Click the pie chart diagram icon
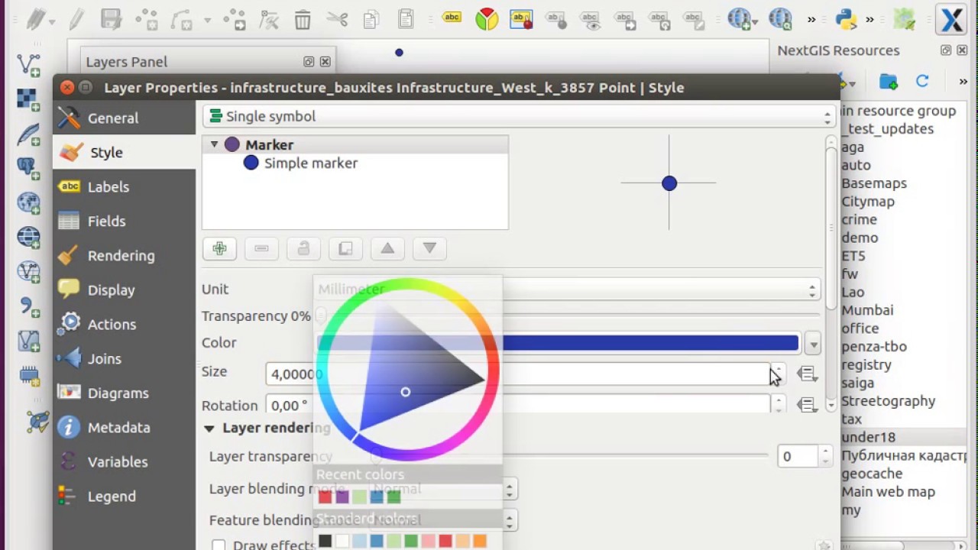This screenshot has width=978, height=550. click(487, 19)
